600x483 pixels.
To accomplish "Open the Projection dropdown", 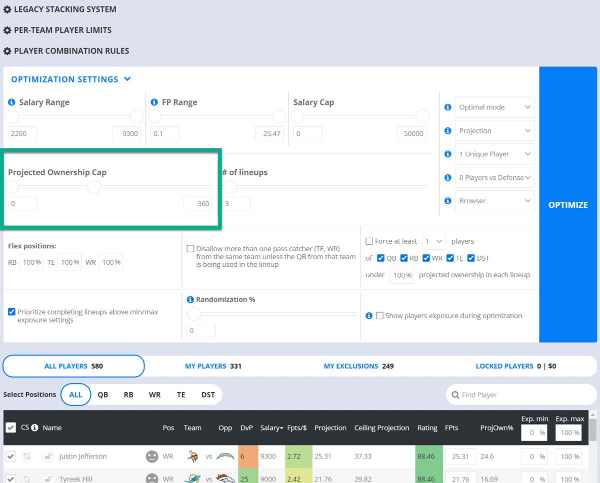I will click(x=494, y=131).
